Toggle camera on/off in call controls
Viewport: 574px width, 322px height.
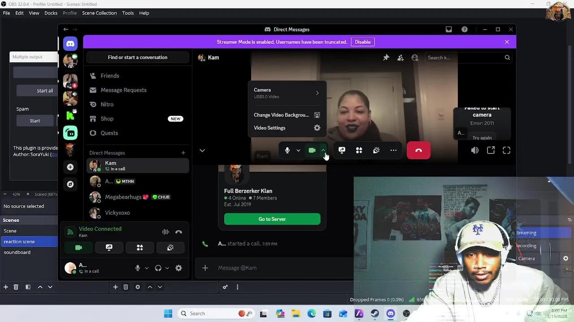pos(312,150)
